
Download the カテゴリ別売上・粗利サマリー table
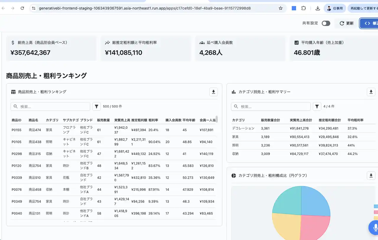coord(371,92)
